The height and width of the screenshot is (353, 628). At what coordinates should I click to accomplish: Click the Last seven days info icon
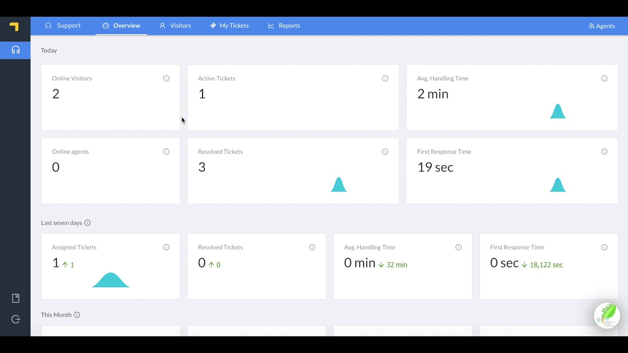pyautogui.click(x=87, y=223)
